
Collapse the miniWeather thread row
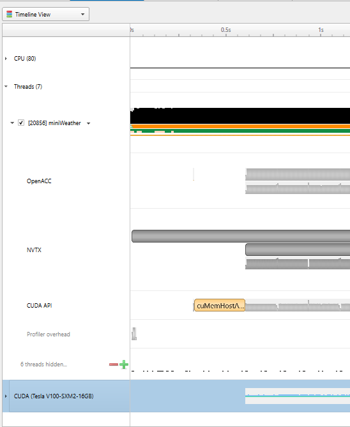(x=12, y=123)
